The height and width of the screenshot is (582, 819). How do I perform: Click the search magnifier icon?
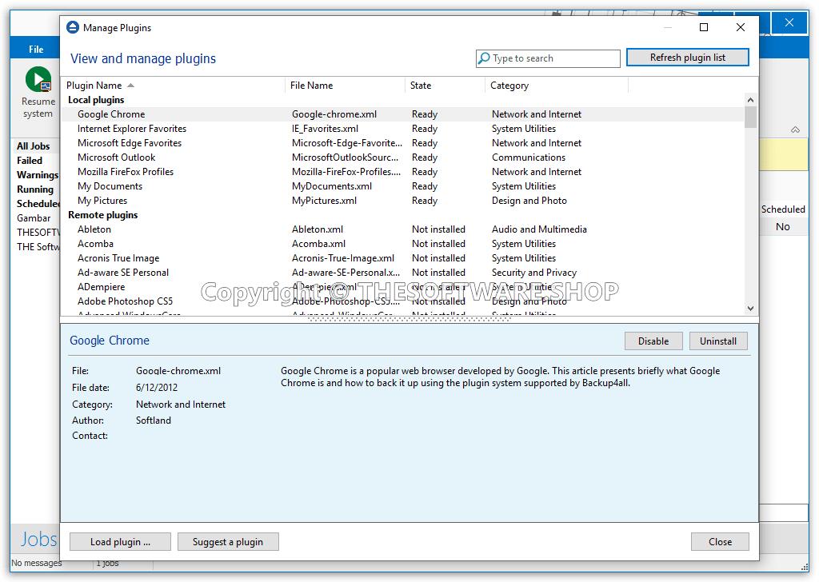(485, 58)
